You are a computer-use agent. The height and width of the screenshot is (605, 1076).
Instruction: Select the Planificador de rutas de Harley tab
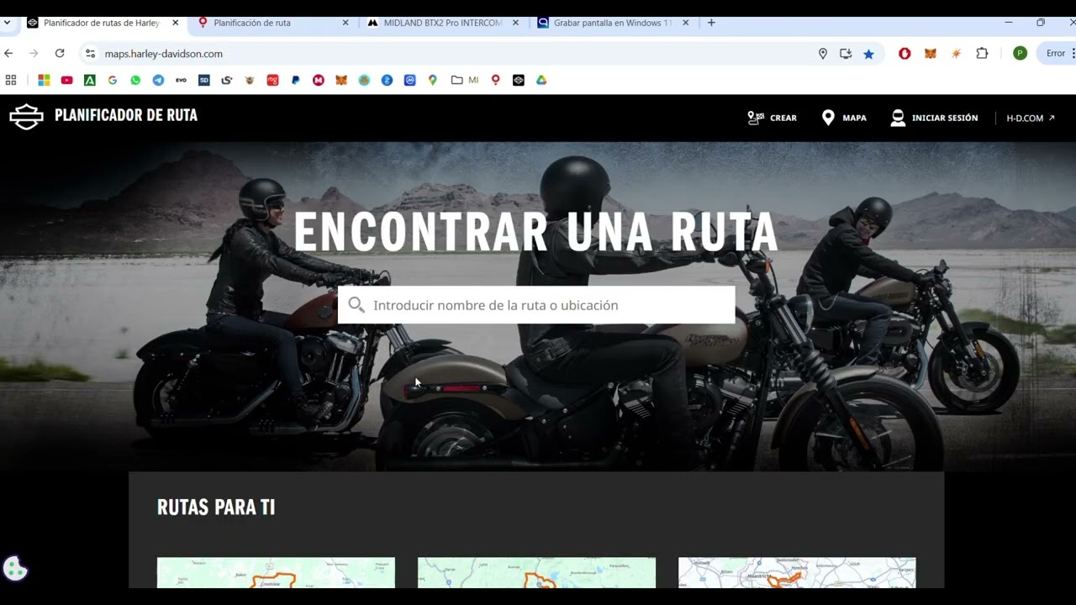click(101, 23)
